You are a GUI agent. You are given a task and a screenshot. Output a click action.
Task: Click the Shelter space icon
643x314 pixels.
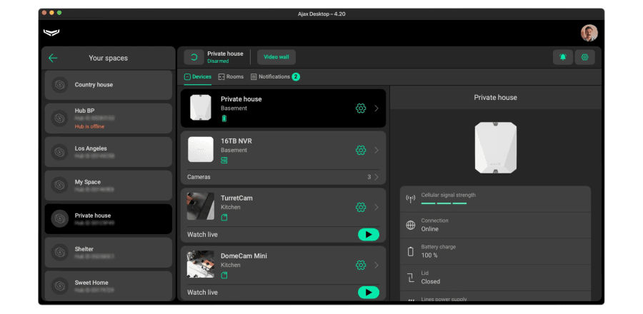60,252
